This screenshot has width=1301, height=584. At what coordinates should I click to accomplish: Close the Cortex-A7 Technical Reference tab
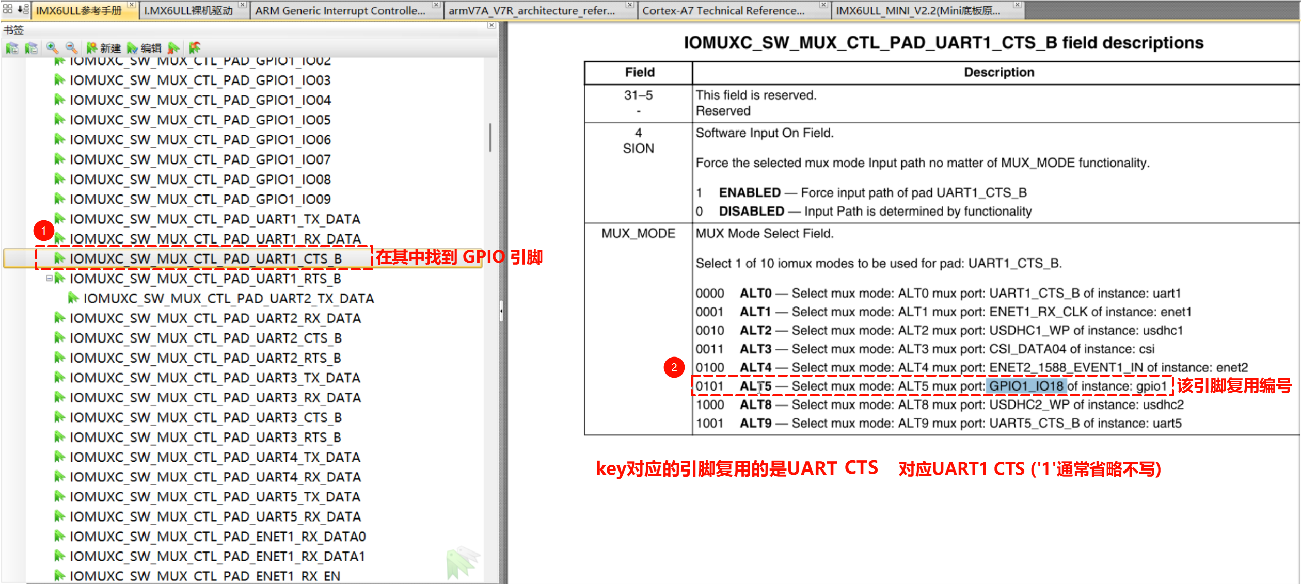[823, 5]
